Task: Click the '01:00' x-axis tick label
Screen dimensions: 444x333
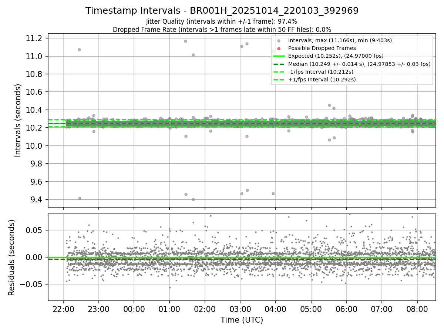Action: [x=169, y=309]
